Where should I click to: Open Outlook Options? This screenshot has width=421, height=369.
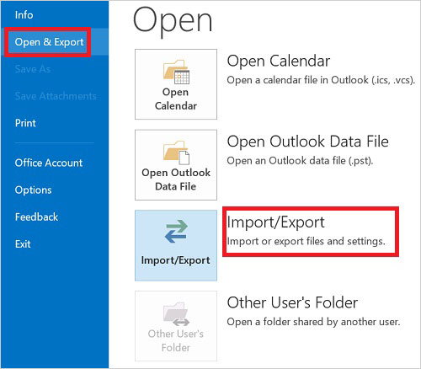pyautogui.click(x=33, y=190)
